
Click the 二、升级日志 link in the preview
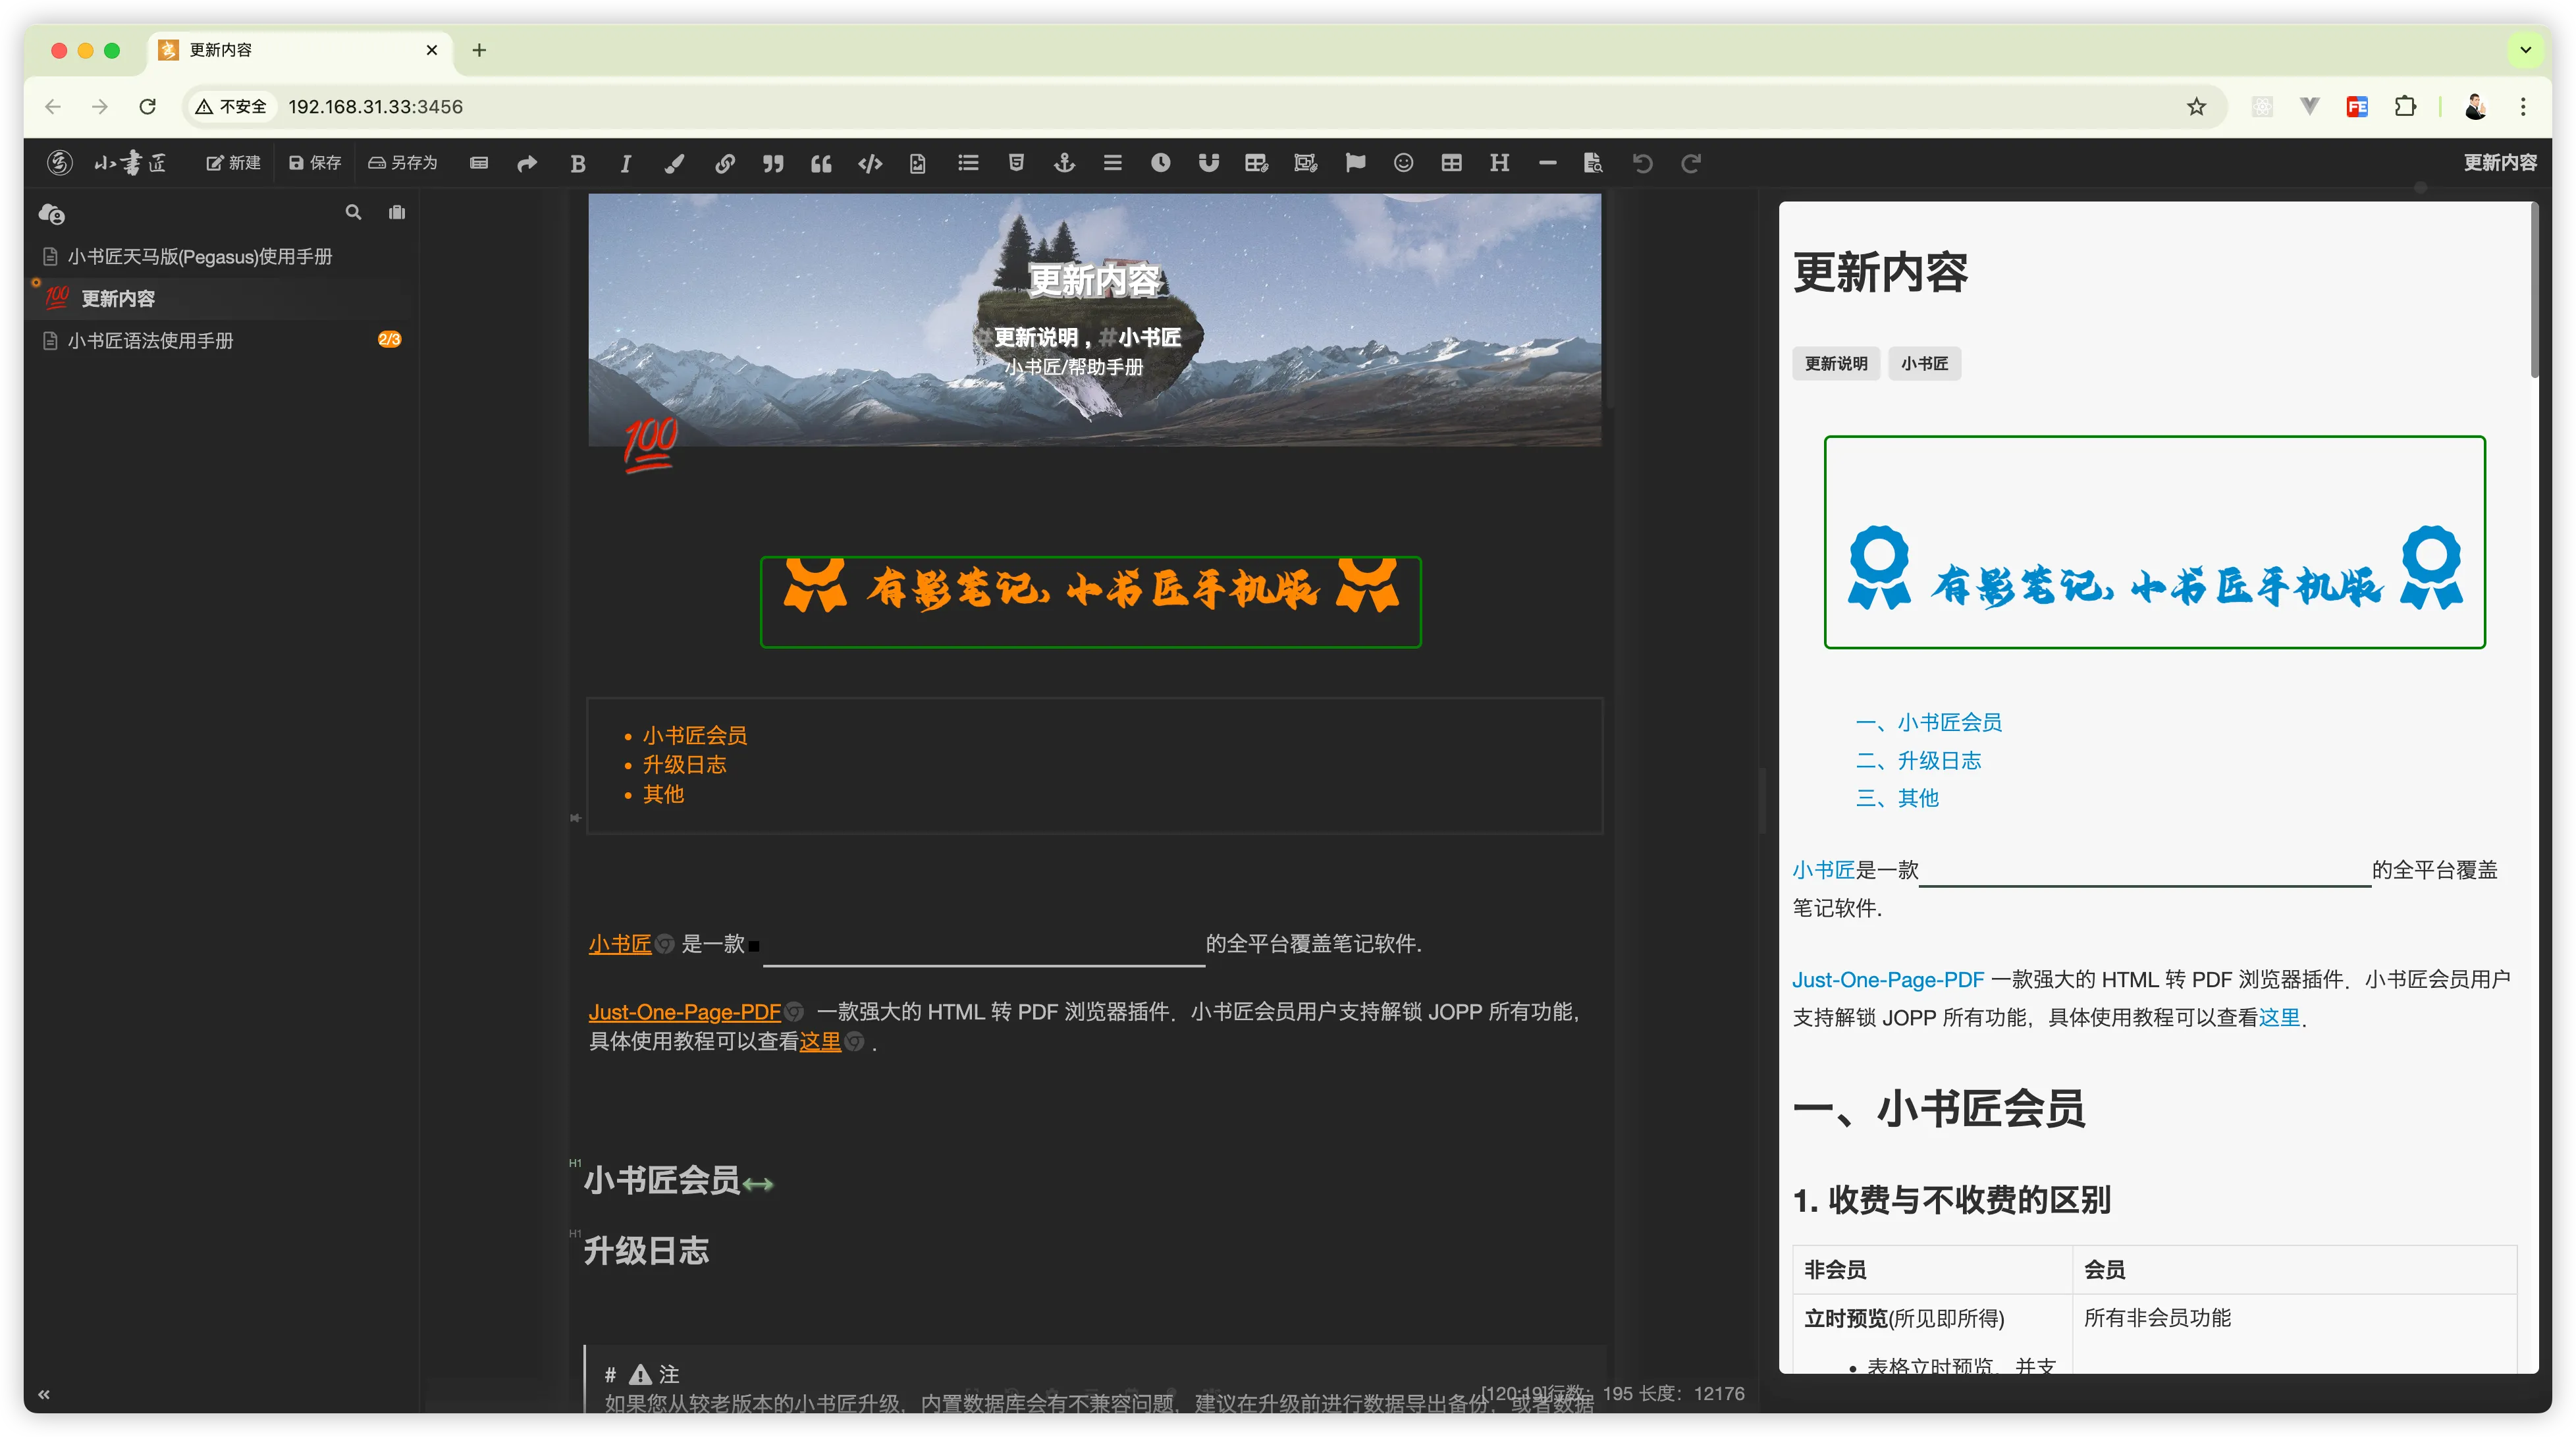tap(1918, 760)
